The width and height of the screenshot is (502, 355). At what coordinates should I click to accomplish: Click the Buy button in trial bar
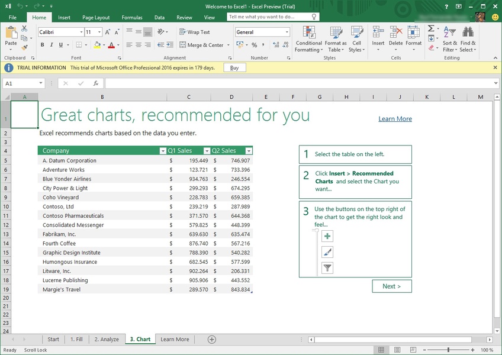pyautogui.click(x=234, y=68)
